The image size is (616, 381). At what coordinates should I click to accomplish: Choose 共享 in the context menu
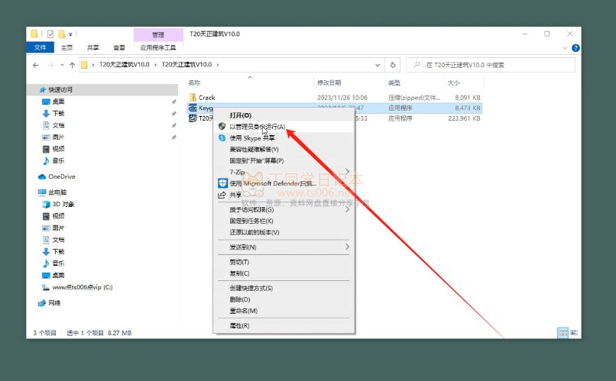pos(284,195)
